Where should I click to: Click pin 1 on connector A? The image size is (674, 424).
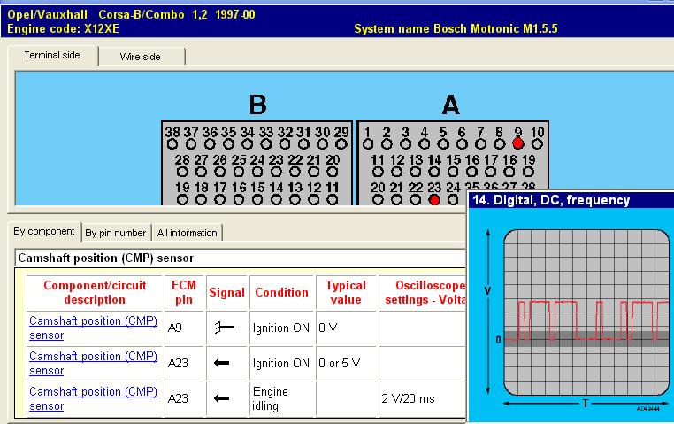point(368,144)
